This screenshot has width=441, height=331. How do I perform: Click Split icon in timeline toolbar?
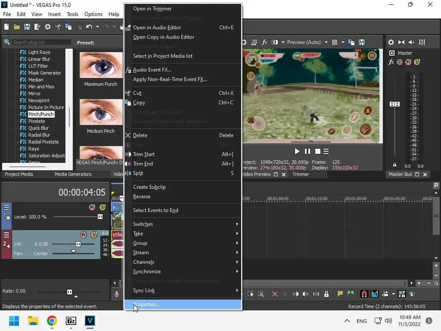pyautogui.click(x=316, y=294)
